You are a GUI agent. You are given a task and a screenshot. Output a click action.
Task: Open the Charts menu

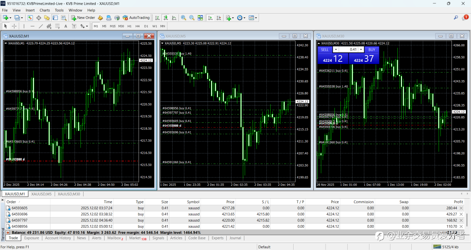(45, 10)
